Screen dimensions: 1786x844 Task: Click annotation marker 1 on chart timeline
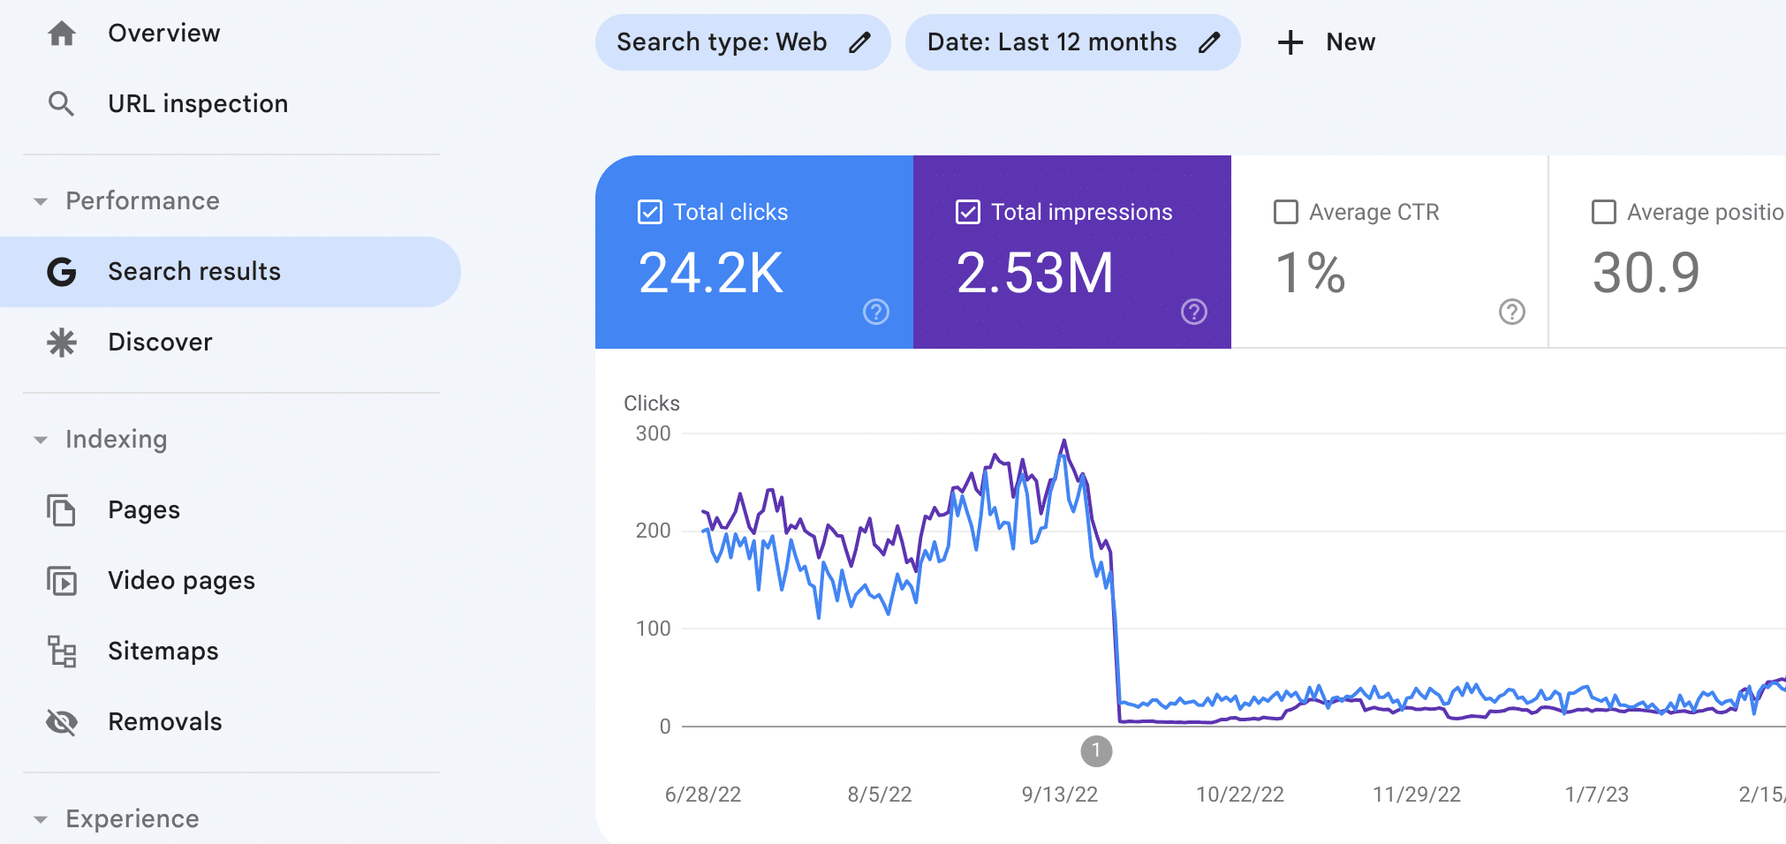coord(1096,751)
